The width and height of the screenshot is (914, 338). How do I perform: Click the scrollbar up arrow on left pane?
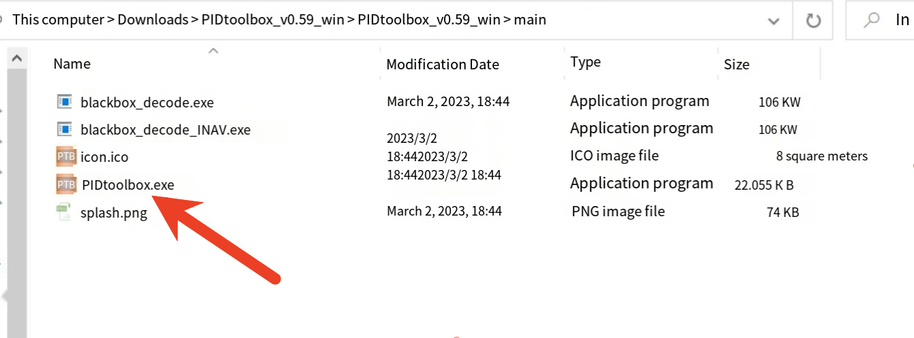point(17,59)
